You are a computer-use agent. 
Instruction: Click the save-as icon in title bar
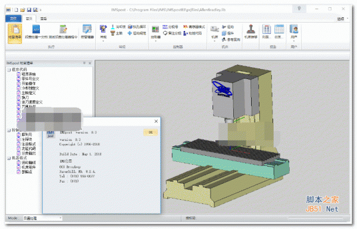click(35, 10)
